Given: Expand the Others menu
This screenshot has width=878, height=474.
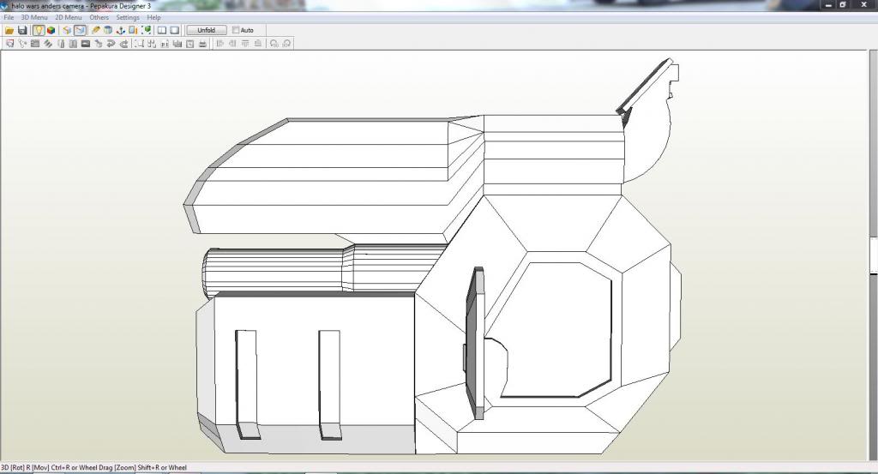Looking at the screenshot, I should point(99,17).
